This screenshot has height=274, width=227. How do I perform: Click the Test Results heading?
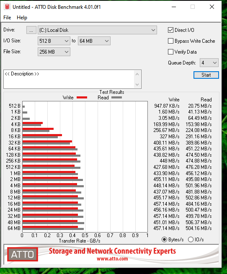pyautogui.click(x=112, y=92)
